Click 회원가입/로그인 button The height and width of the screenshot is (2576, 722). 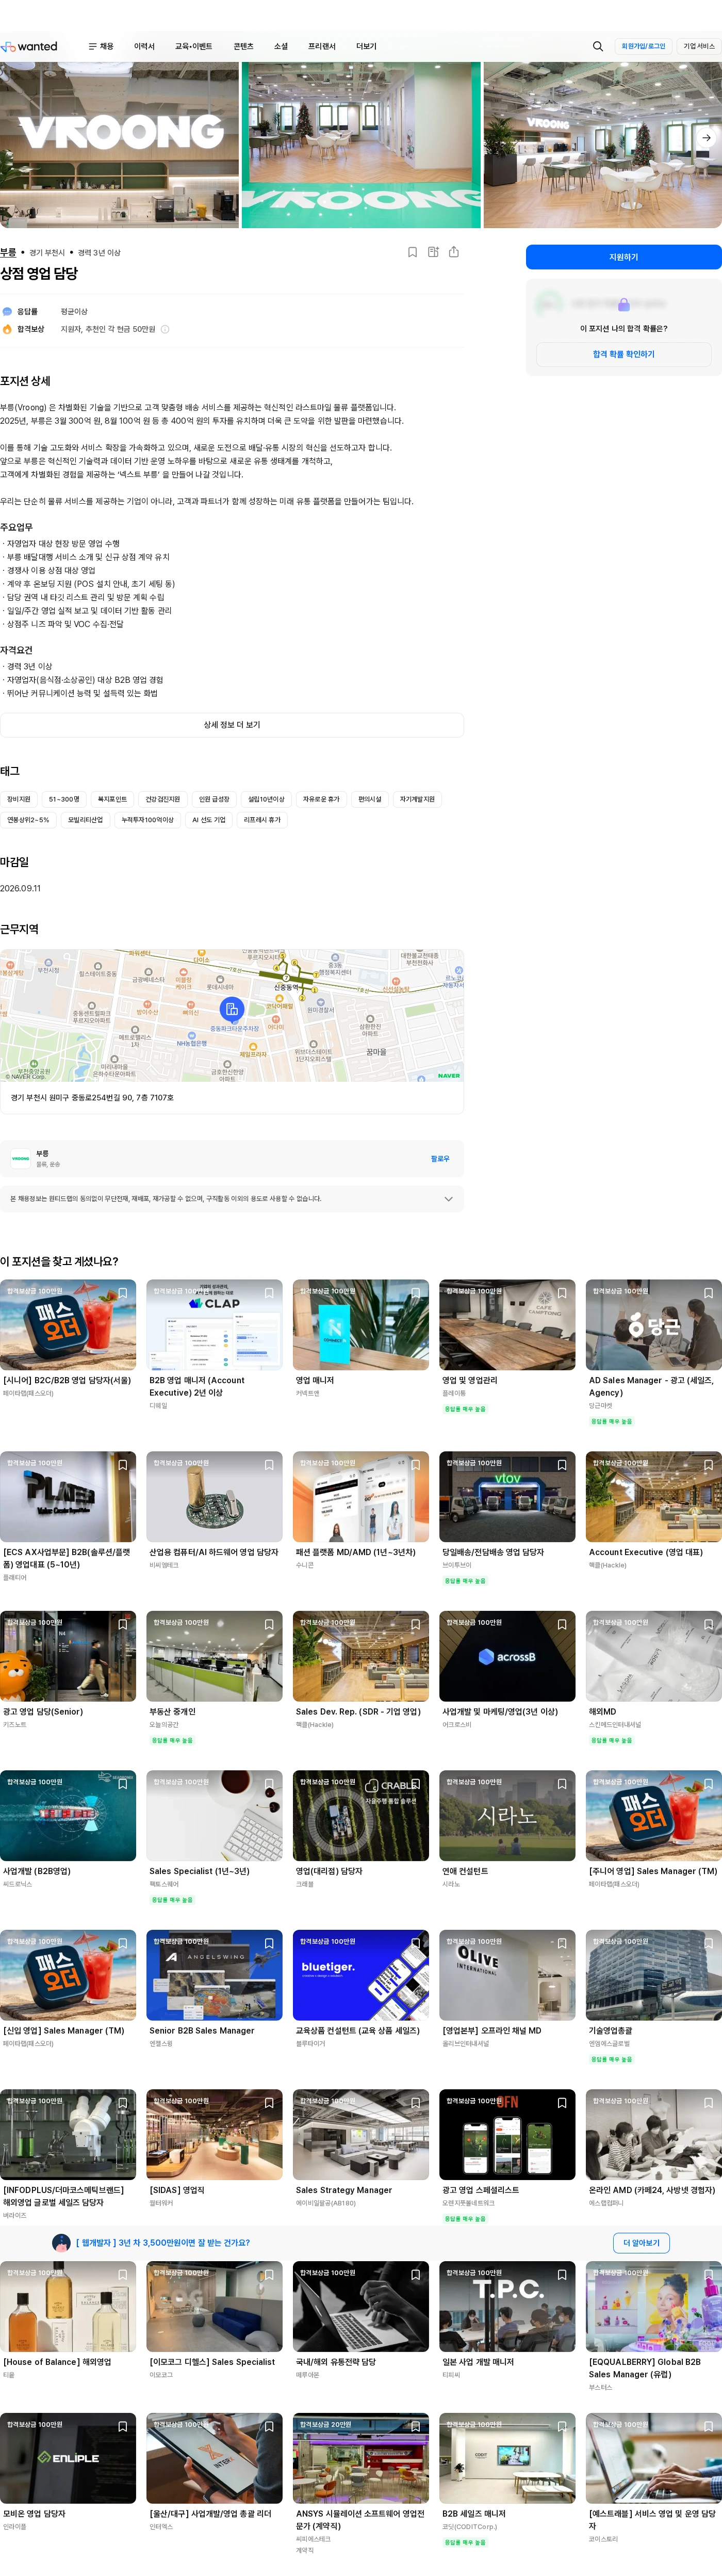tap(643, 46)
